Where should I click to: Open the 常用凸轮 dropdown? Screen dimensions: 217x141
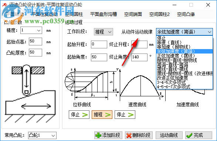[x=42, y=135]
